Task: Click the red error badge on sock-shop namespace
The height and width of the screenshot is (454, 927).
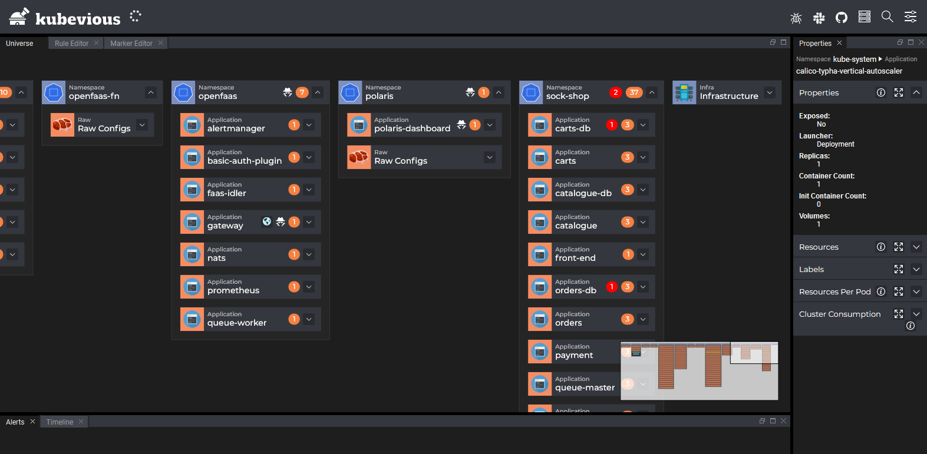Action: pyautogui.click(x=616, y=92)
